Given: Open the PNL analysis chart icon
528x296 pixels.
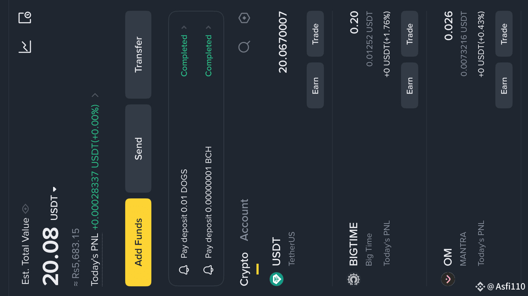Looking at the screenshot, I should [25, 47].
